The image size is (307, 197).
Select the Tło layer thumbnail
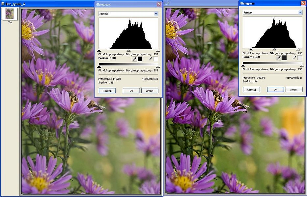tap(10, 14)
